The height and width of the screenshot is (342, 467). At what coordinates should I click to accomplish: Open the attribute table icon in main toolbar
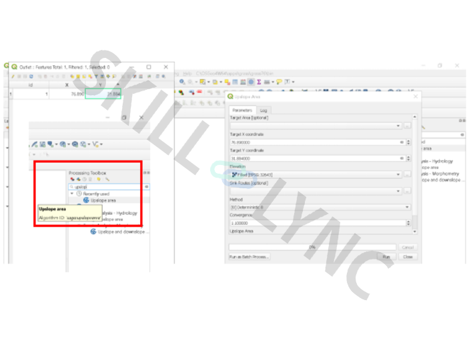(235, 82)
